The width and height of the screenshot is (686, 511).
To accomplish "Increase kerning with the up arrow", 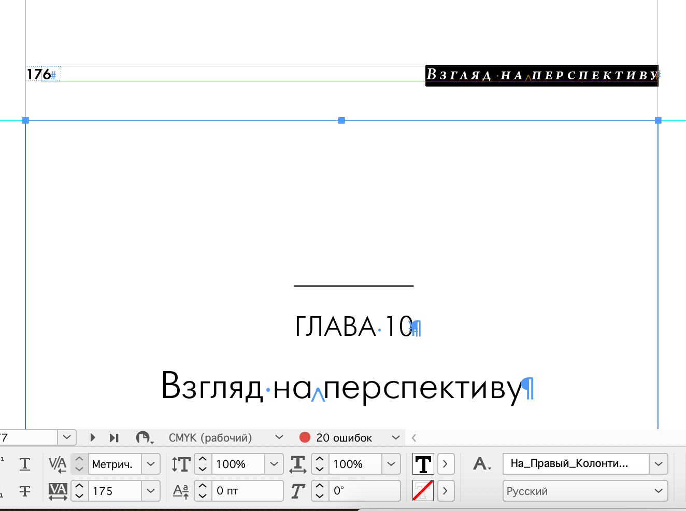I will pos(79,459).
